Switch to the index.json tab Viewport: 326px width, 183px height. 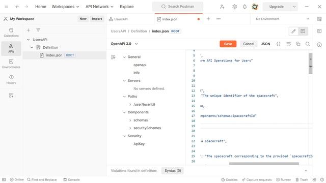coord(179,19)
